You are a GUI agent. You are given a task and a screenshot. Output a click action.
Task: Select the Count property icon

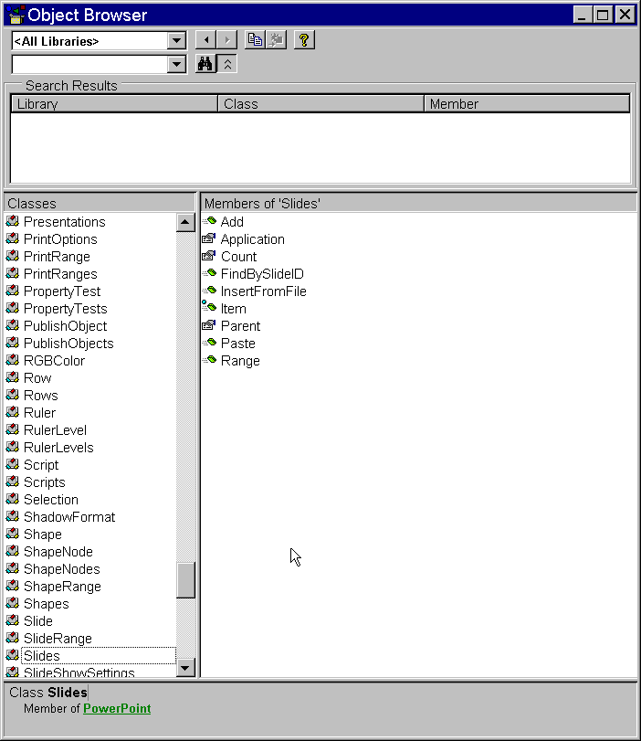coord(209,256)
